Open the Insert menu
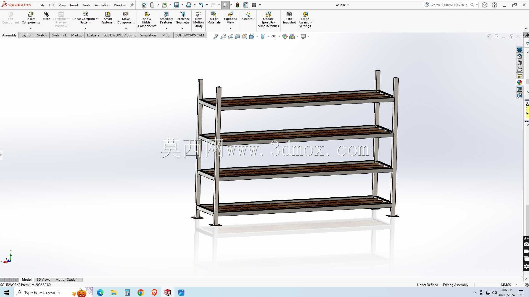This screenshot has width=529, height=297. click(x=74, y=5)
